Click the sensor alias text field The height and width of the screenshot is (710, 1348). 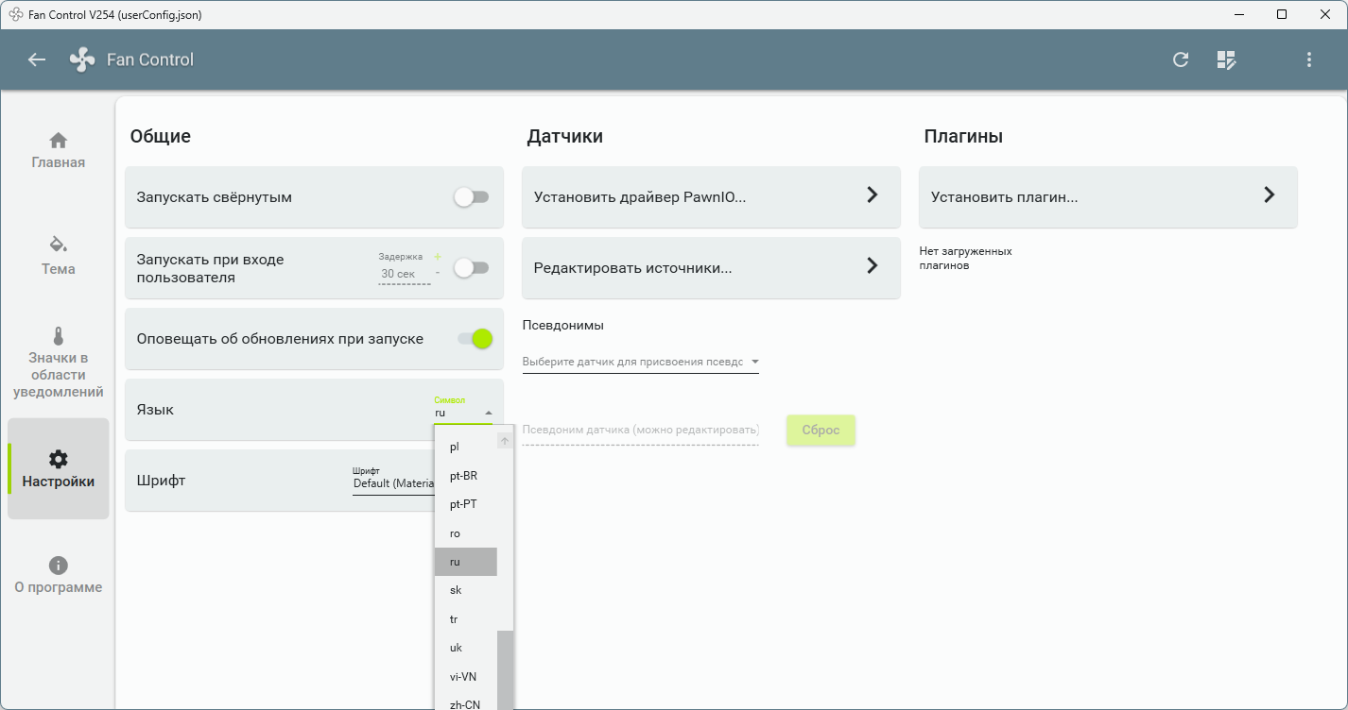point(641,431)
